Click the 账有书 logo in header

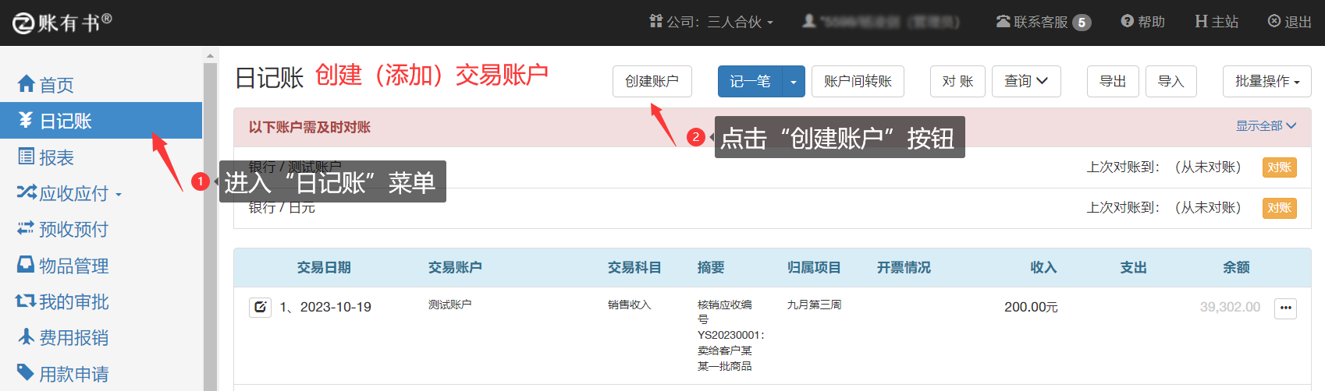point(62,23)
